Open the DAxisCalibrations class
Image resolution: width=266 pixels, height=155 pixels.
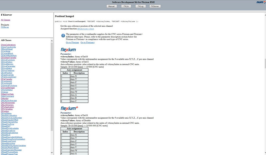point(8,45)
